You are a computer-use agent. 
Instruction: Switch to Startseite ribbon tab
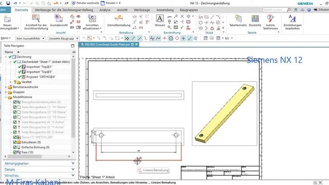point(22,10)
